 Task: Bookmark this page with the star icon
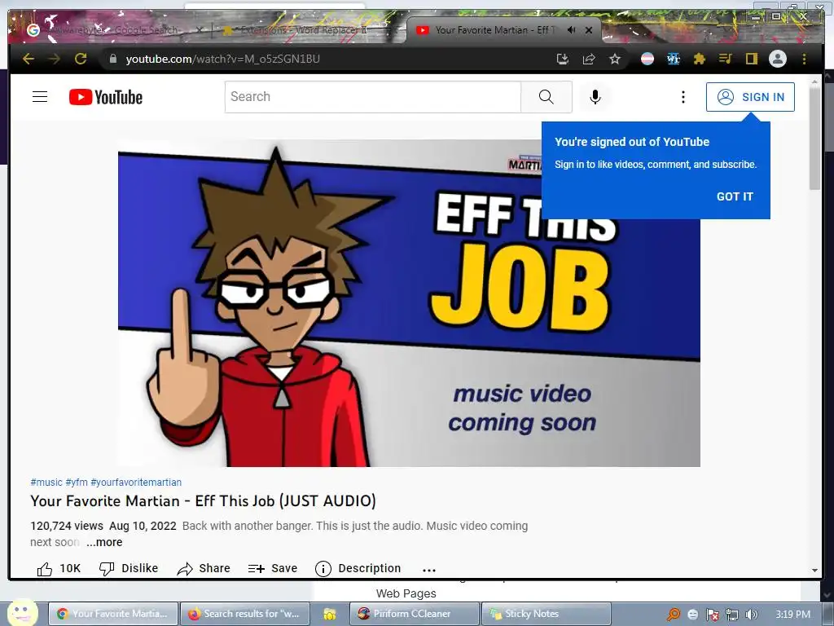(x=615, y=59)
